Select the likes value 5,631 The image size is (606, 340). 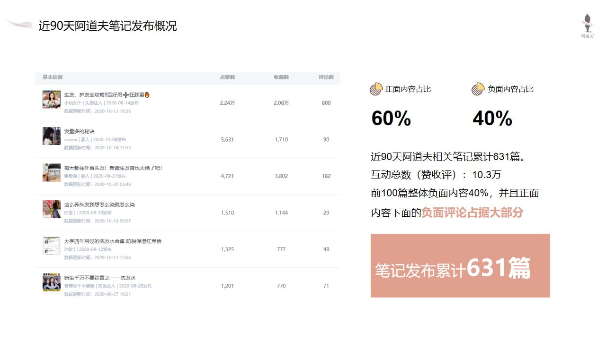coord(227,139)
